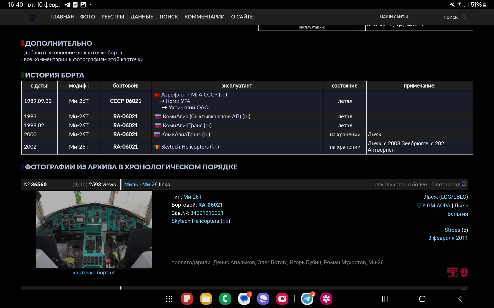Click the Skytech Helicopters link in history table
This screenshot has height=308, width=494.
(185, 147)
